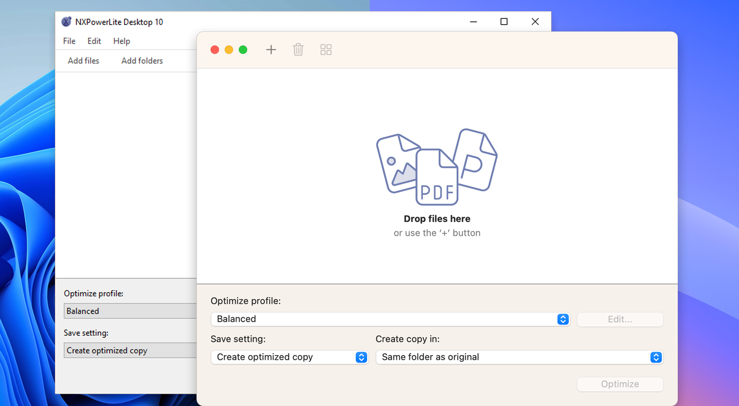
Task: Click the 'Drop files here' text
Action: tap(437, 219)
